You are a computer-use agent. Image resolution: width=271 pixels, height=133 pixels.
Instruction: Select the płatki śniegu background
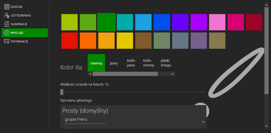pyautogui.click(x=166, y=63)
